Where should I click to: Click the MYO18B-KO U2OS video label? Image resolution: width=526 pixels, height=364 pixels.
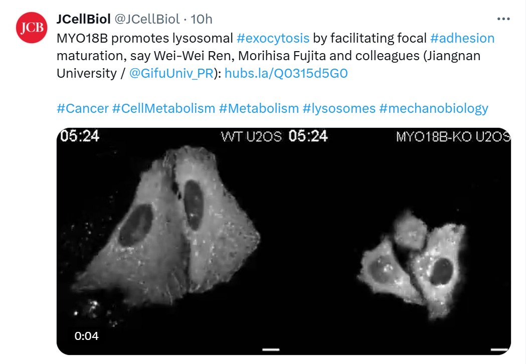[x=453, y=136]
